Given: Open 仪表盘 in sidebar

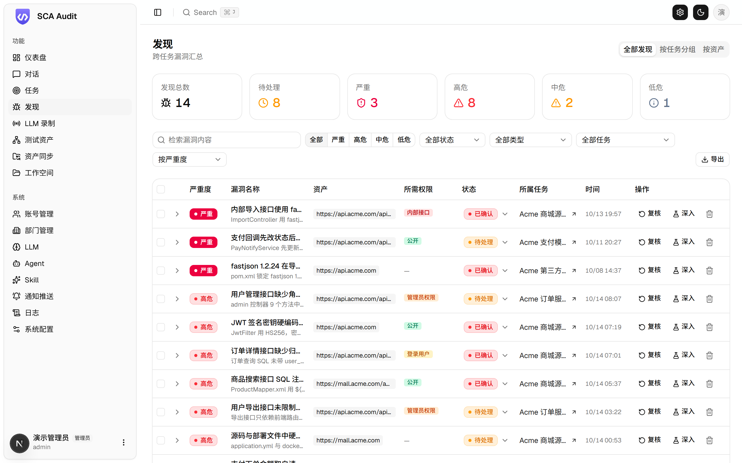Looking at the screenshot, I should [x=70, y=58].
